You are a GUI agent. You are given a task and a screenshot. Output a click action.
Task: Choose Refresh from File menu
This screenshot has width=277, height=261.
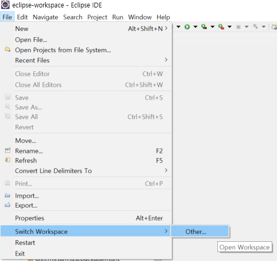(86, 160)
